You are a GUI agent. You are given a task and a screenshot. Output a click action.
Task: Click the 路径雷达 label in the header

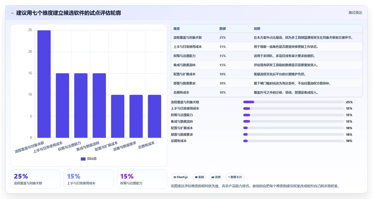pos(355,13)
